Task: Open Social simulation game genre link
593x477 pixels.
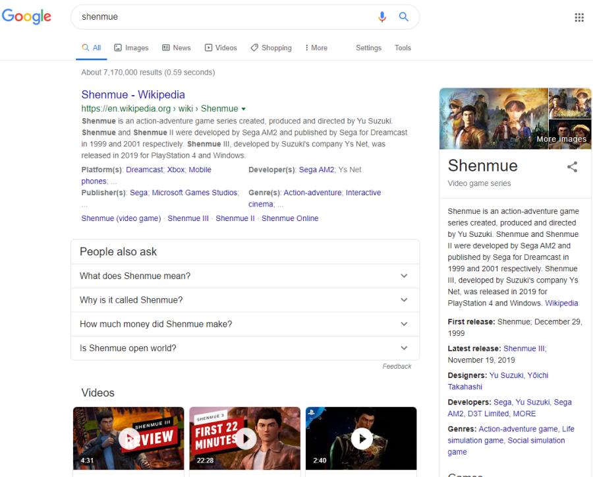Action: pos(536,441)
